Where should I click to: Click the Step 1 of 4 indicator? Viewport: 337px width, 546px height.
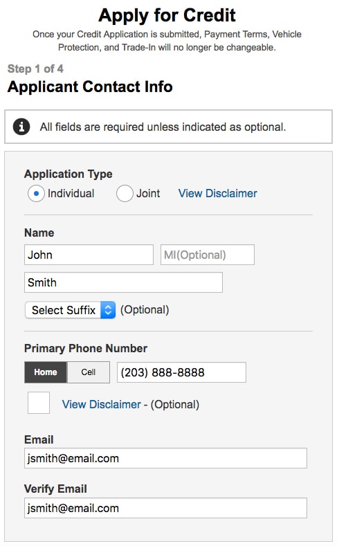pos(35,69)
